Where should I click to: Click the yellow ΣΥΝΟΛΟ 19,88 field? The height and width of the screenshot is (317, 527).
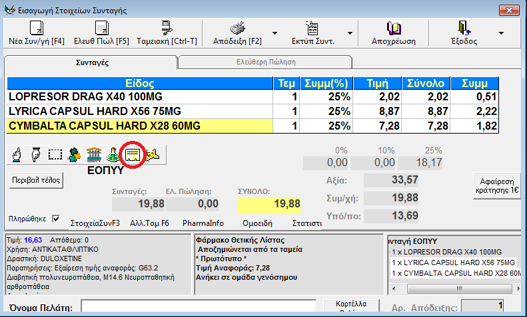click(269, 205)
